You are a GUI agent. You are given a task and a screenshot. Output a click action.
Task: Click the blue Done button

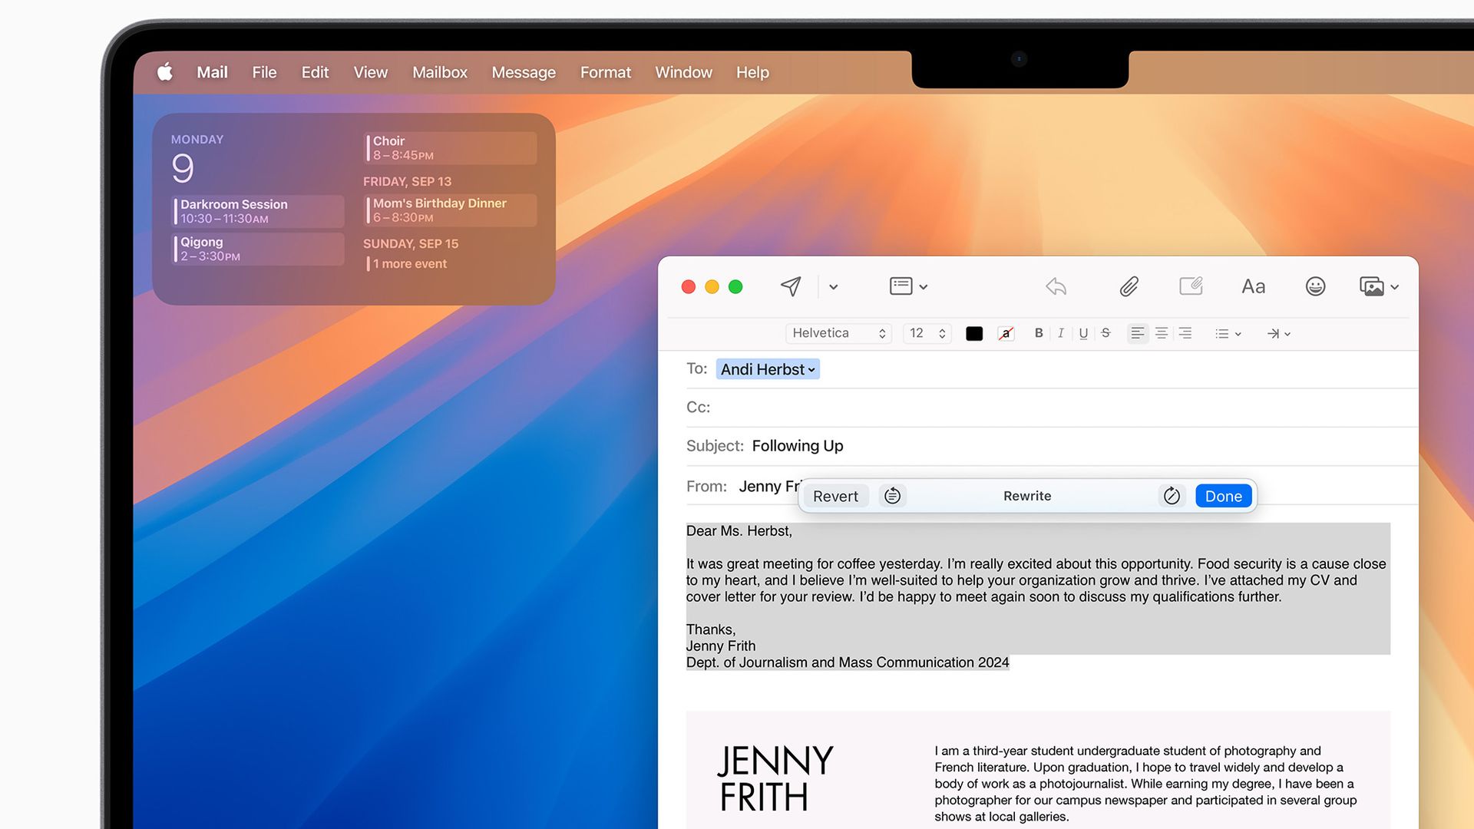(x=1223, y=496)
